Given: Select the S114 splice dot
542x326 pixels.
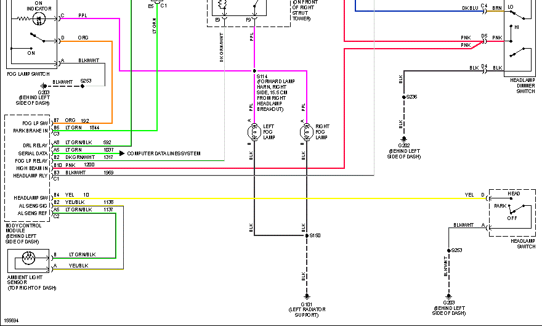Looking at the screenshot, I should point(254,71).
